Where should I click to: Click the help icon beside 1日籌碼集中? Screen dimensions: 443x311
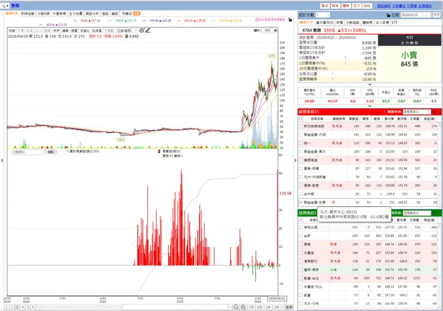pyautogui.click(x=345, y=58)
